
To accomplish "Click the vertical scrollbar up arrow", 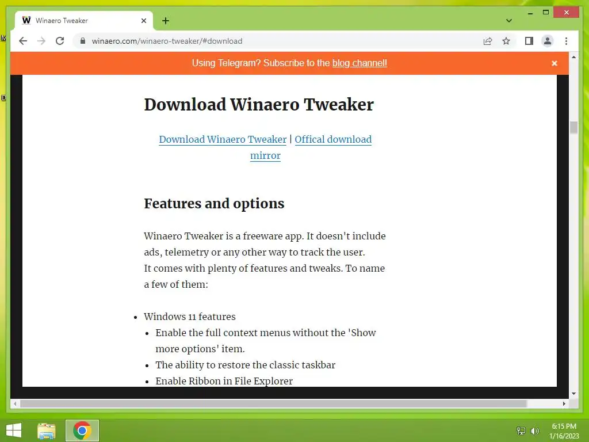I will [573, 57].
